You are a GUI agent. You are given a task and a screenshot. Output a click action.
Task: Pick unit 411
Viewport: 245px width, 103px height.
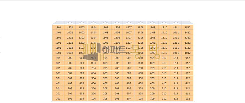click(x=176, y=83)
